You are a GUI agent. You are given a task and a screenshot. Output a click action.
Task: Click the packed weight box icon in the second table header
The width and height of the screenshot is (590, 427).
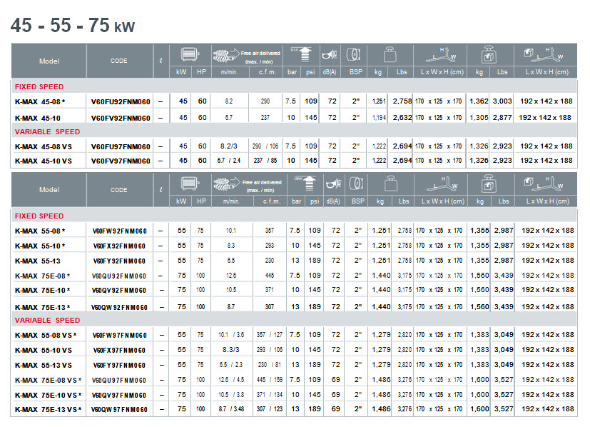coord(489,184)
